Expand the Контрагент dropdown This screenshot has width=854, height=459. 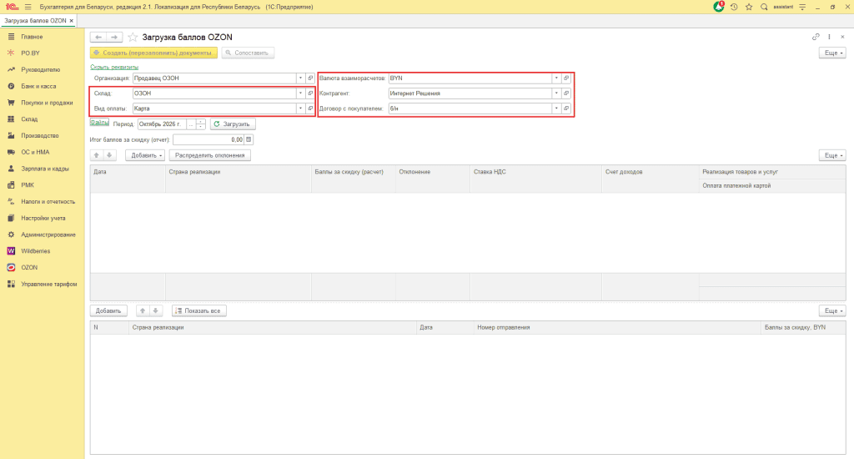pos(556,93)
